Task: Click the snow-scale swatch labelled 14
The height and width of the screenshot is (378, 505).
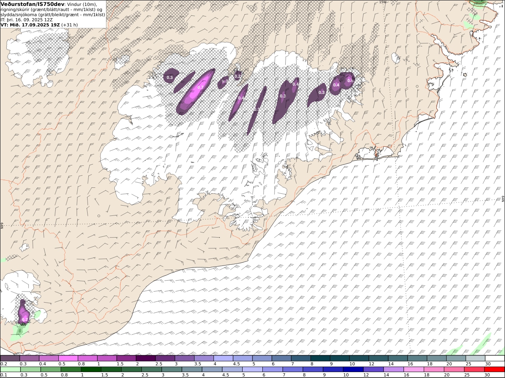Action: click(398, 358)
